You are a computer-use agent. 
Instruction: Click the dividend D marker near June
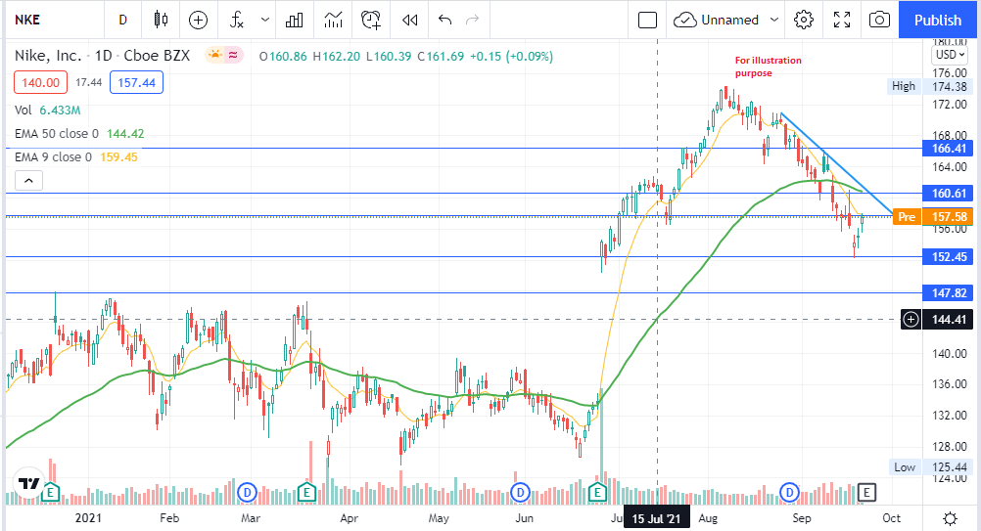click(x=520, y=493)
